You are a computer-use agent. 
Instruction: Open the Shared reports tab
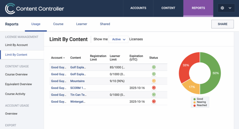(105, 24)
